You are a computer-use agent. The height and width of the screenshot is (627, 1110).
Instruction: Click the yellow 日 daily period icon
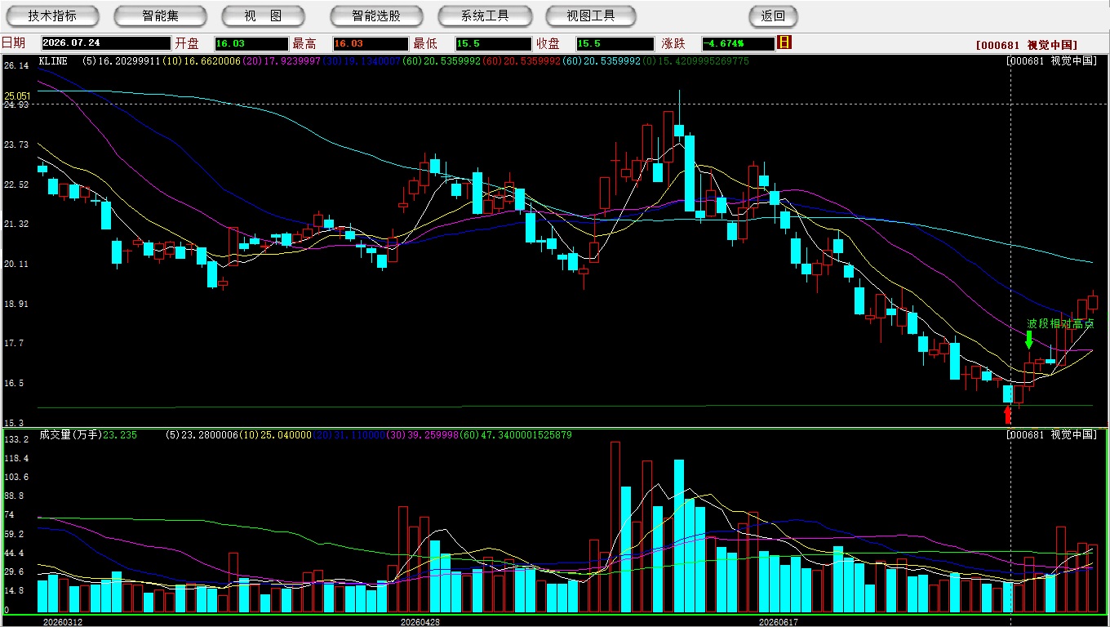pos(784,42)
